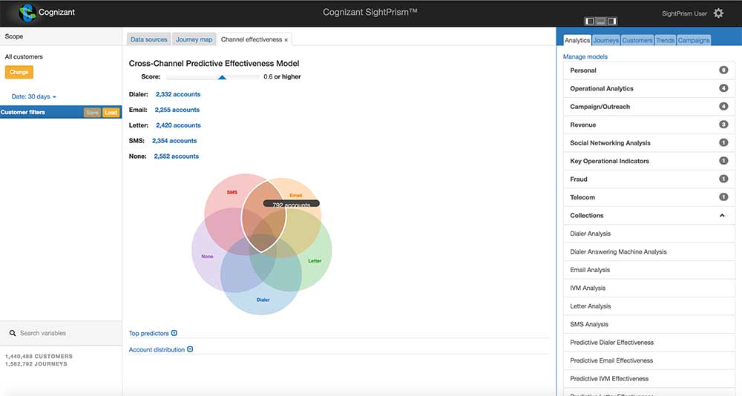Image resolution: width=742 pixels, height=396 pixels.
Task: Open Email Analysis collection
Action: (x=649, y=270)
